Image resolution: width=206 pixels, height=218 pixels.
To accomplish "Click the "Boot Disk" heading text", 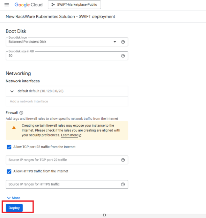I will (x=16, y=31).
